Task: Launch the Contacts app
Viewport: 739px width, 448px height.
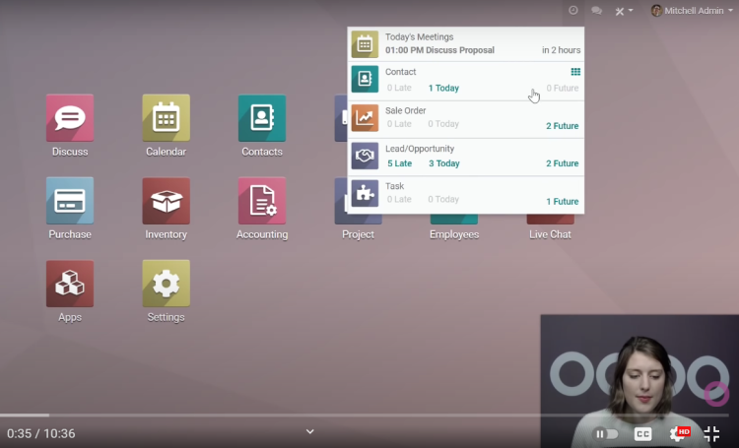Action: coord(262,118)
